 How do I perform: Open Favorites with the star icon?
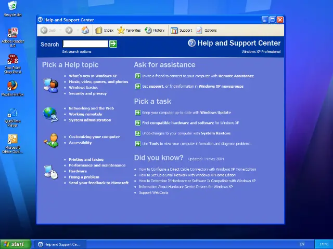(x=129, y=30)
